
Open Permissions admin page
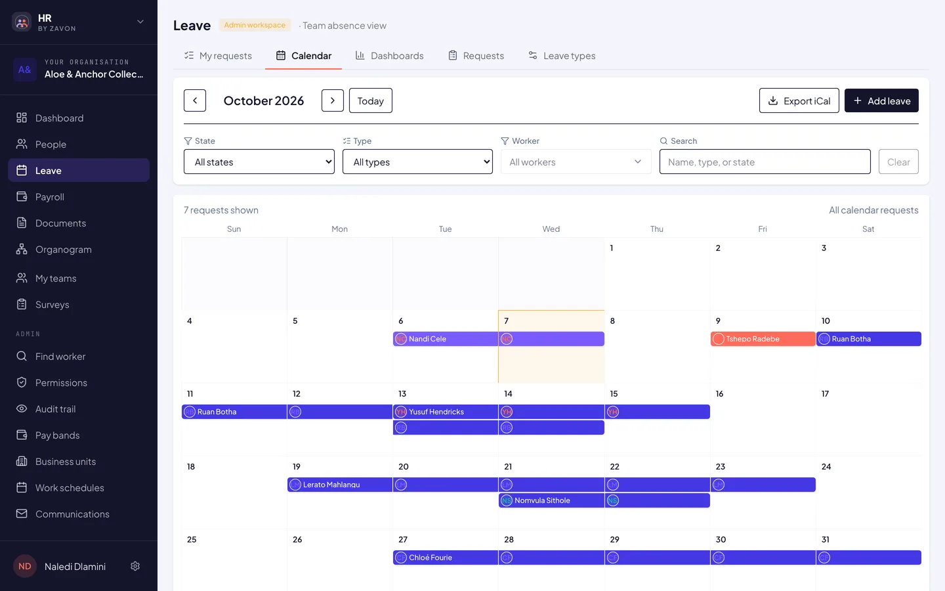[x=79, y=383]
